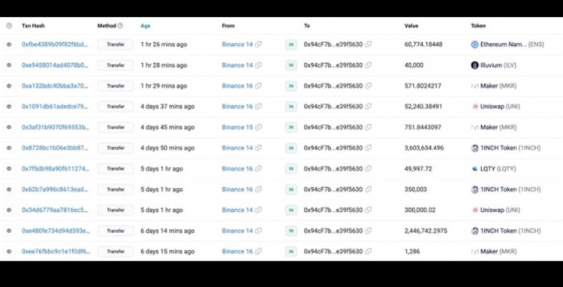Click Transfer method badge in the LQTY row
Screen dimensions: 563x287
point(116,168)
